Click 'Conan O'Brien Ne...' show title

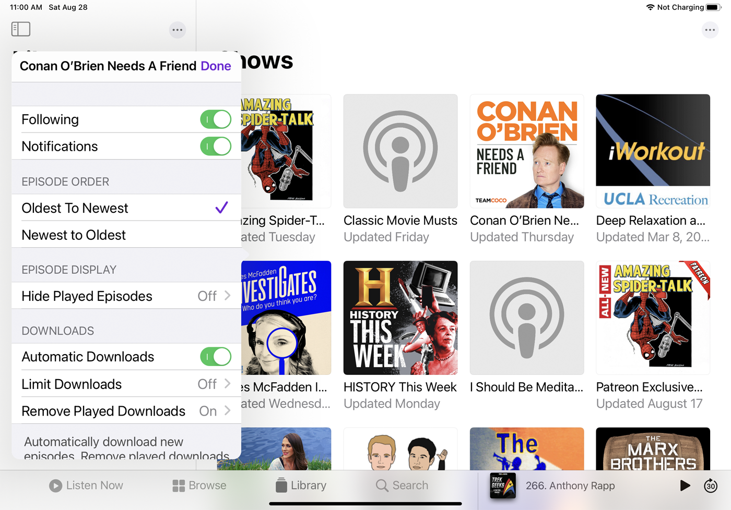click(524, 221)
